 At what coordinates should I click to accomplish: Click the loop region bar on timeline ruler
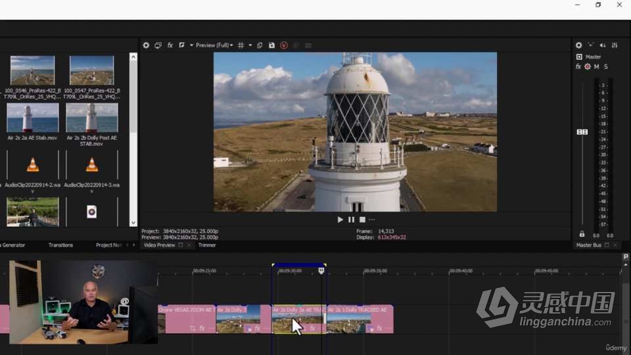tap(299, 265)
